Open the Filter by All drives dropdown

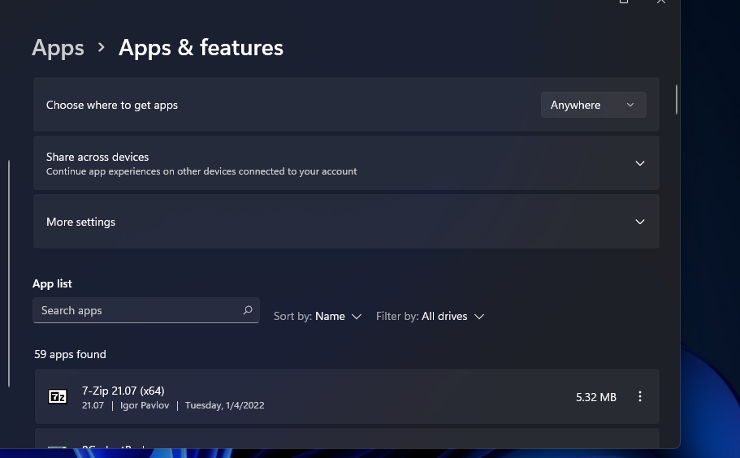(x=452, y=316)
